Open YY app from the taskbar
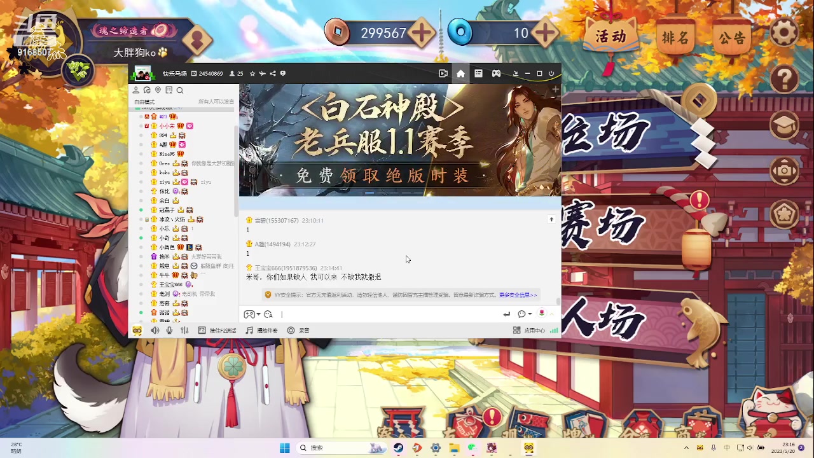 click(x=529, y=448)
